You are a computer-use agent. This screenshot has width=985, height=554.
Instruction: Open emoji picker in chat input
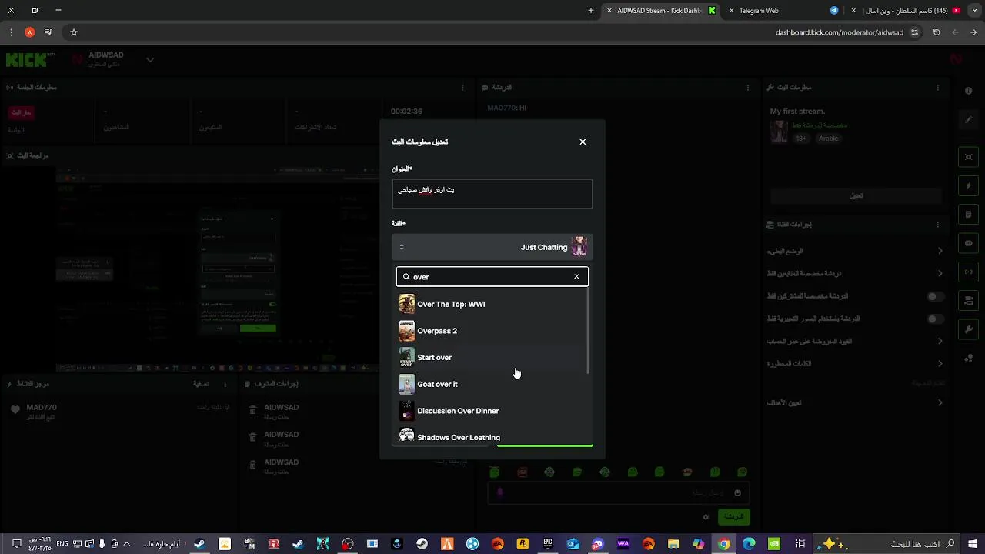click(x=737, y=492)
